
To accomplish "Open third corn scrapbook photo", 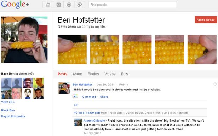I will (x=137, y=49).
